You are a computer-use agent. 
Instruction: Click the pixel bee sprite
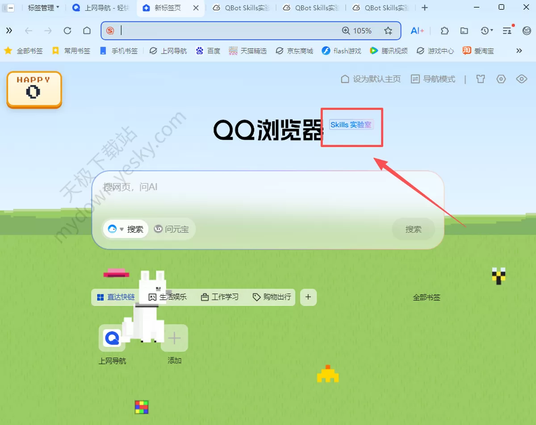[498, 276]
